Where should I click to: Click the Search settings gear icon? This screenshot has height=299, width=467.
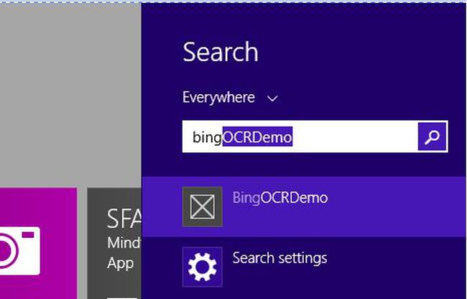pos(202,267)
